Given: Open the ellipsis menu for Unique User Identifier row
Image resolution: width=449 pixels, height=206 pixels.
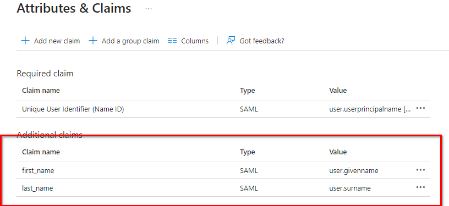Looking at the screenshot, I should (420, 109).
